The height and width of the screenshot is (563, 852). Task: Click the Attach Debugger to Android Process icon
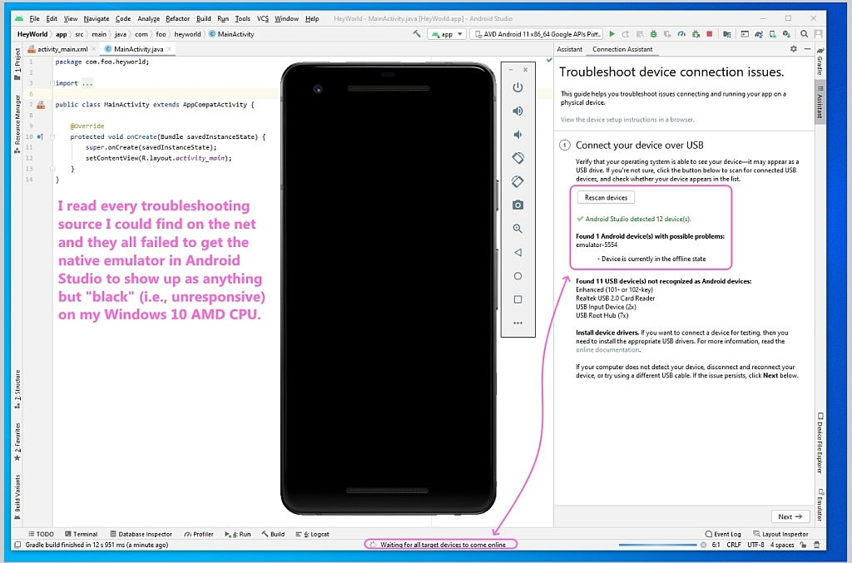[x=696, y=33]
